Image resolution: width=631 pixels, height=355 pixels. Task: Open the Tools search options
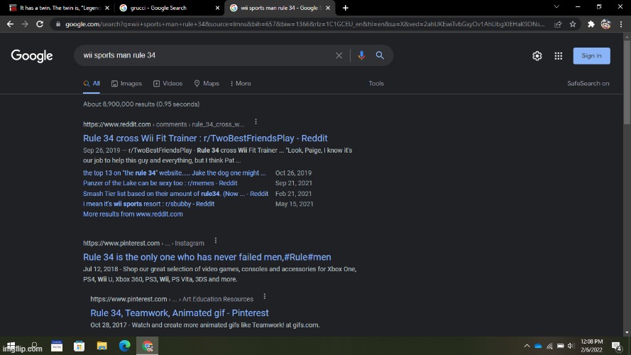376,83
